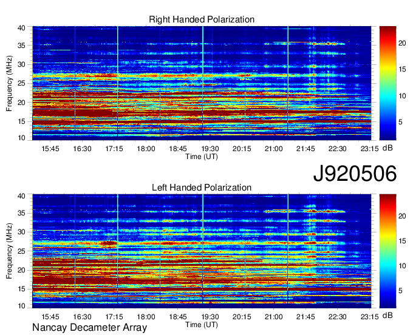Click the 10 MHz tick of Right Handed plot

pos(21,138)
